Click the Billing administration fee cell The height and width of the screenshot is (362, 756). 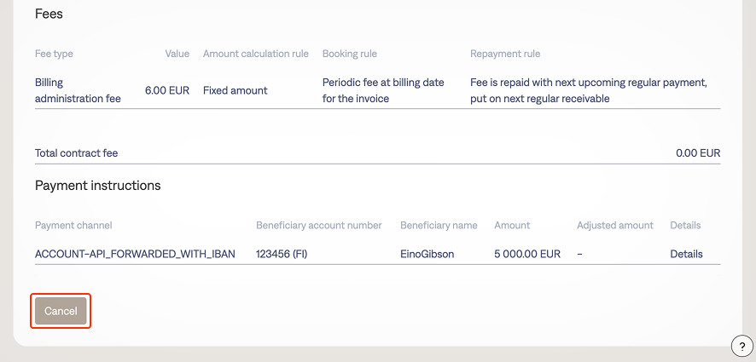[78, 90]
